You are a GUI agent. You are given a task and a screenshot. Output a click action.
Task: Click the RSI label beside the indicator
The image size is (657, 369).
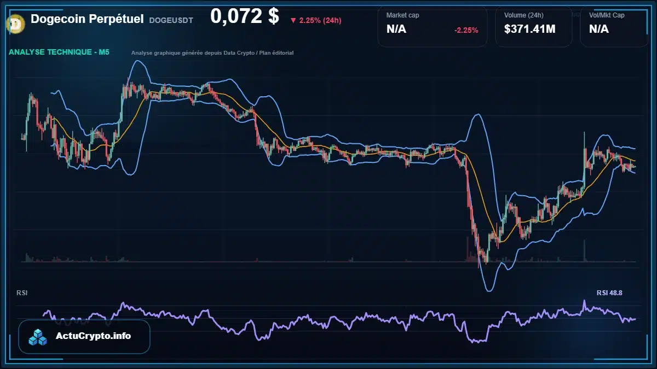(x=22, y=293)
